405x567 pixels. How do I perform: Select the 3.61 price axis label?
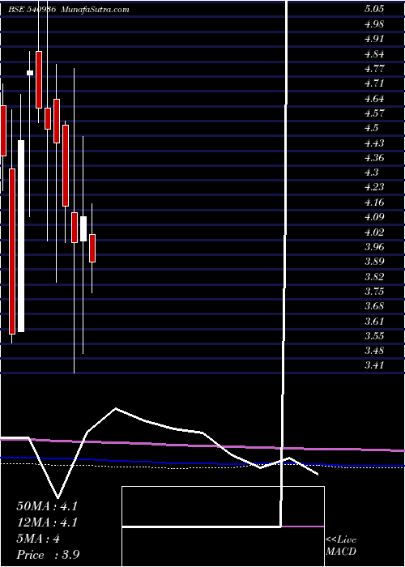point(374,321)
